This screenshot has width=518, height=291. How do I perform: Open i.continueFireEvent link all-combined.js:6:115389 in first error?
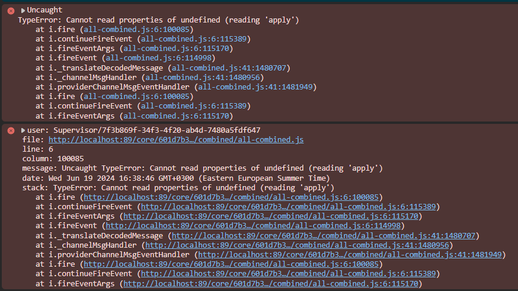(x=194, y=39)
